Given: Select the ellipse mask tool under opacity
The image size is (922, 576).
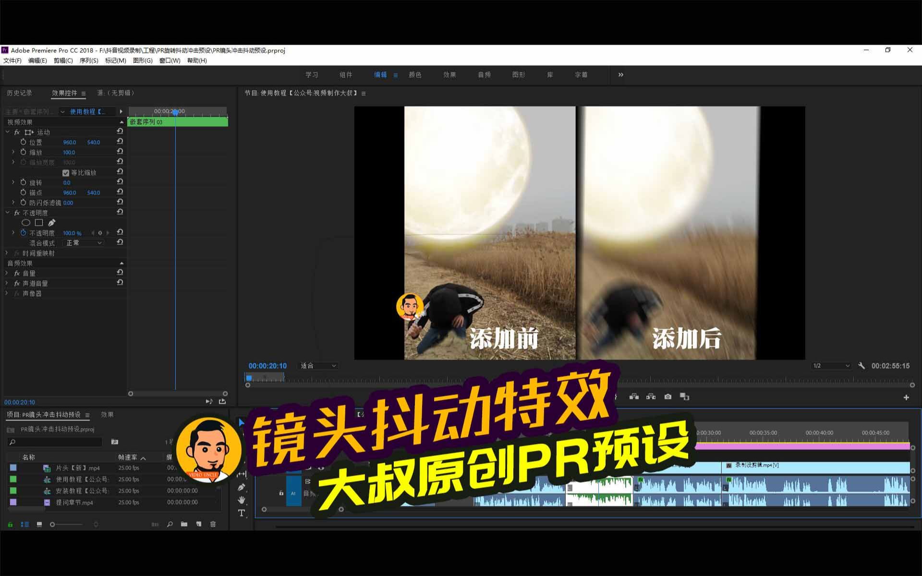Looking at the screenshot, I should click(x=26, y=223).
